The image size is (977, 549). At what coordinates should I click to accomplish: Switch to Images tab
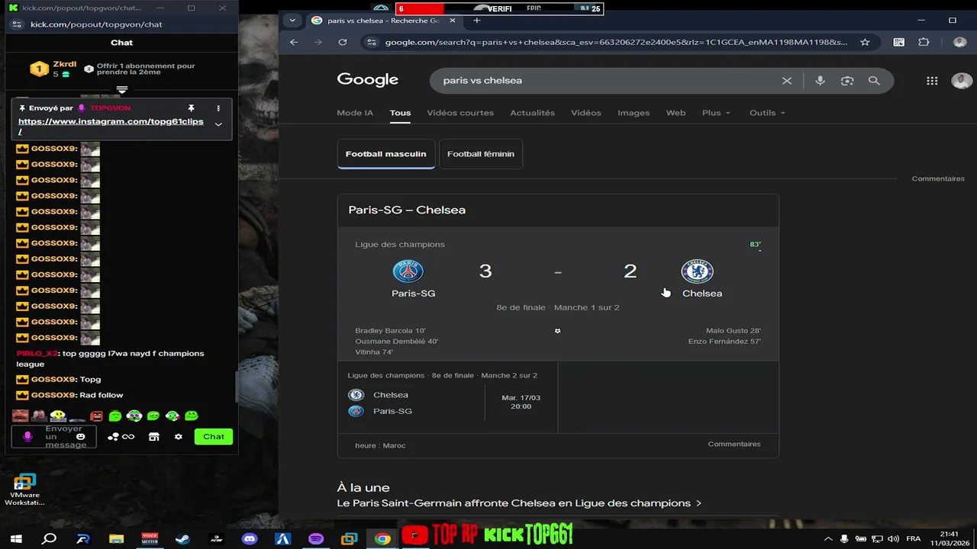(x=634, y=113)
